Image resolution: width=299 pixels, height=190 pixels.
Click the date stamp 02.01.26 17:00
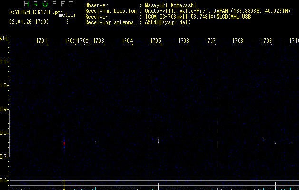coord(29,22)
